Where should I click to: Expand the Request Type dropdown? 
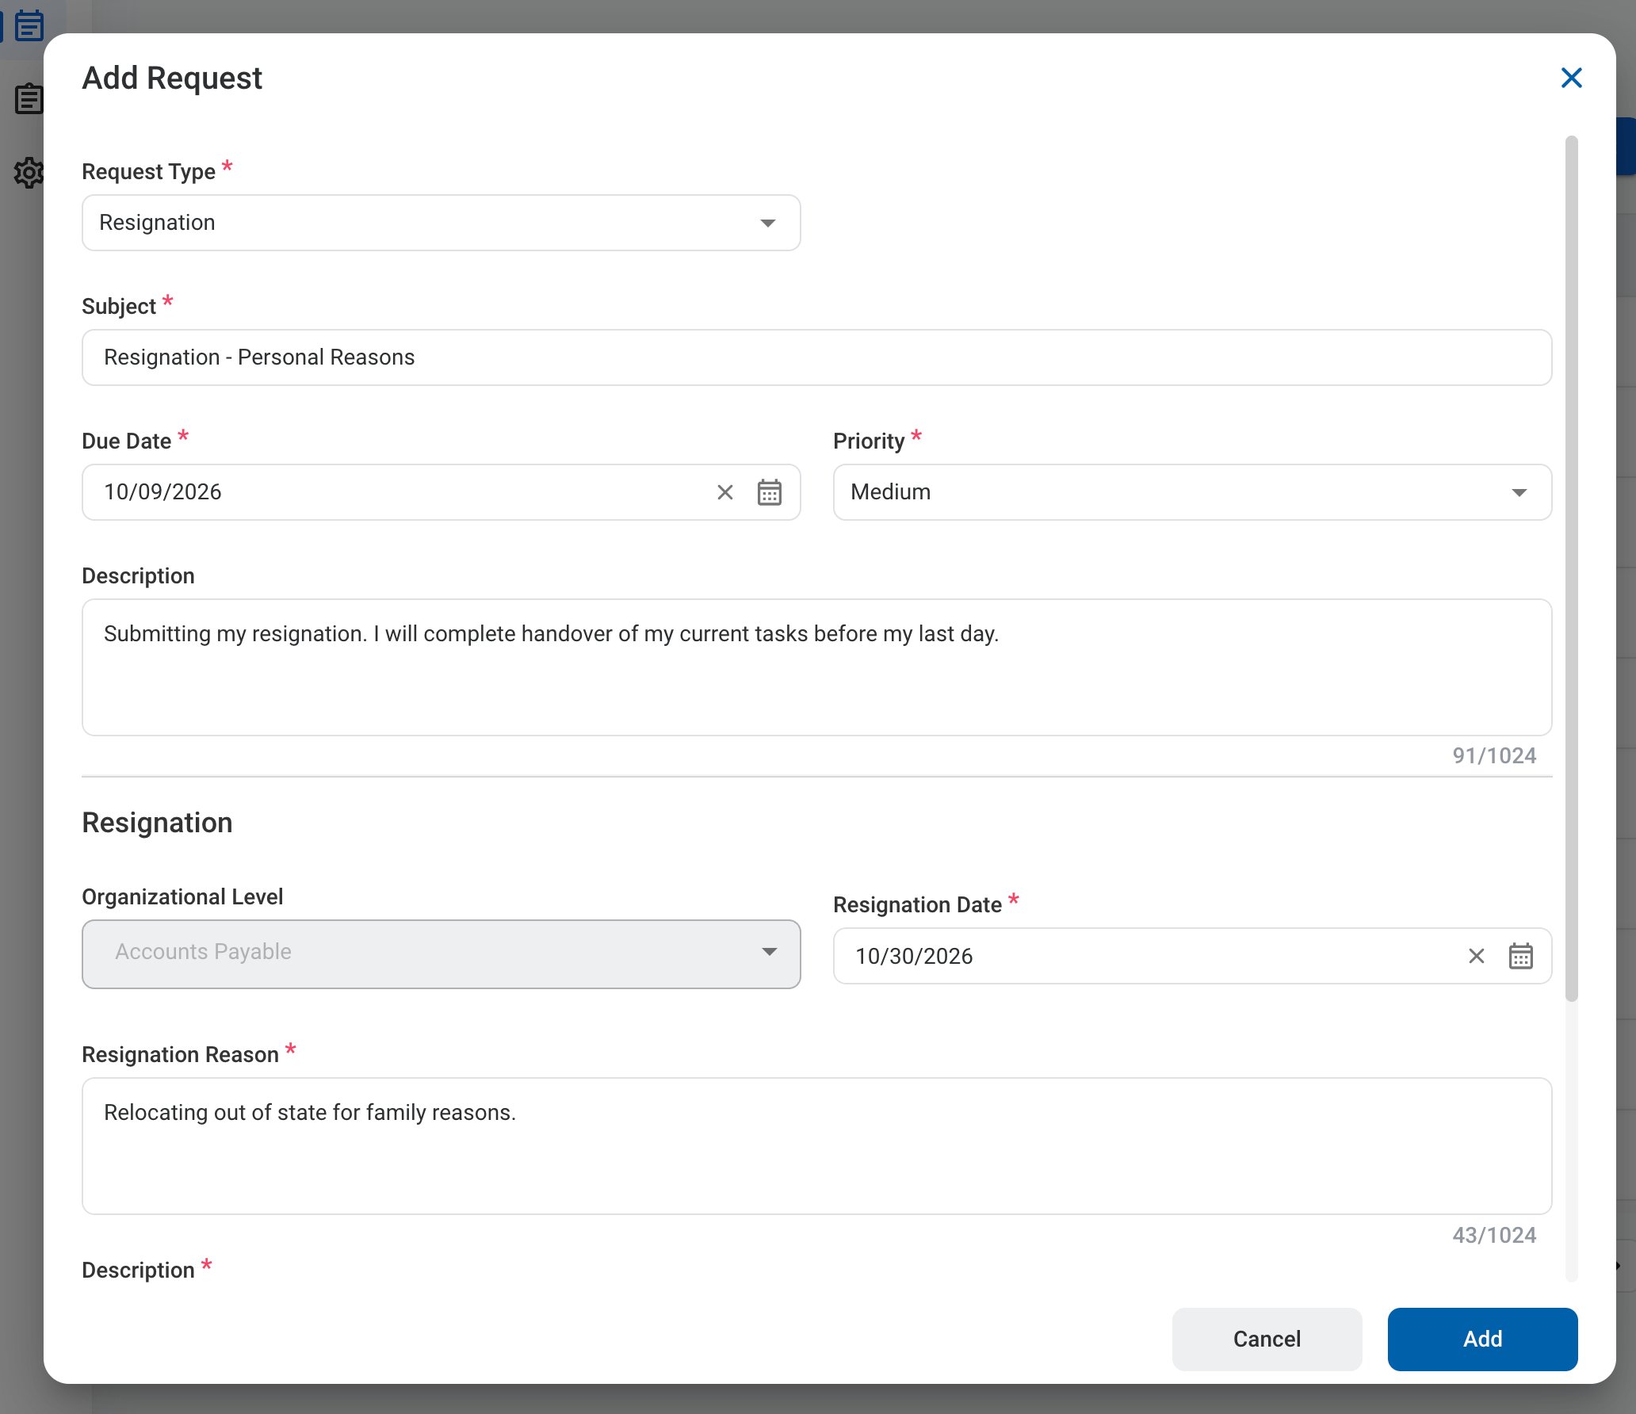[441, 223]
